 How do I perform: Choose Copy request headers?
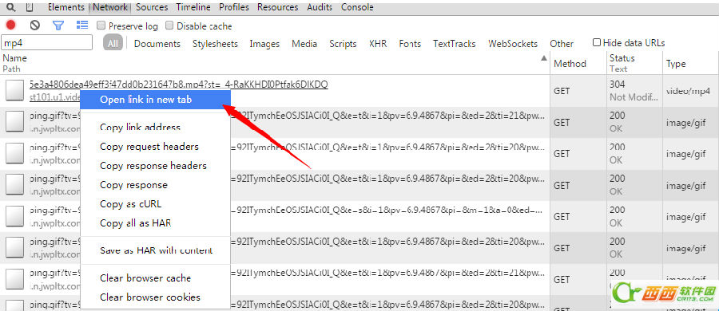coord(155,147)
